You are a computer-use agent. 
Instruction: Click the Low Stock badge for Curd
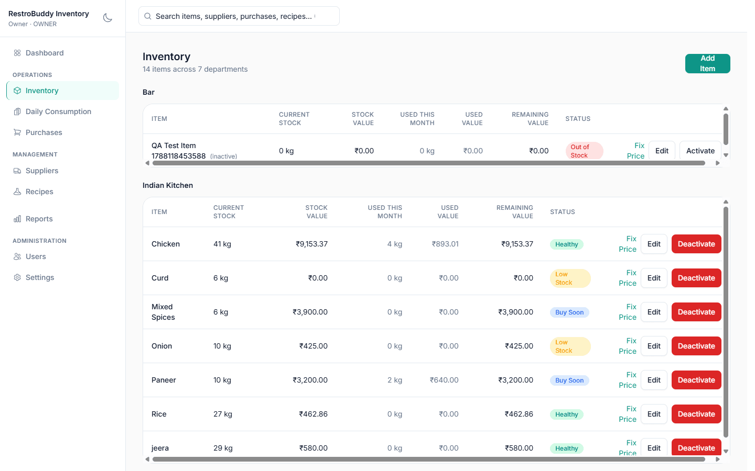pyautogui.click(x=570, y=278)
